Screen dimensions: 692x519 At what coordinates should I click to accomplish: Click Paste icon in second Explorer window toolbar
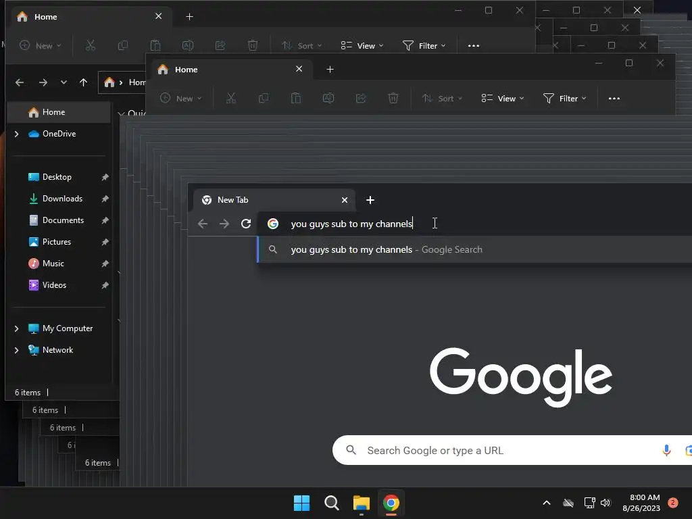pos(296,99)
